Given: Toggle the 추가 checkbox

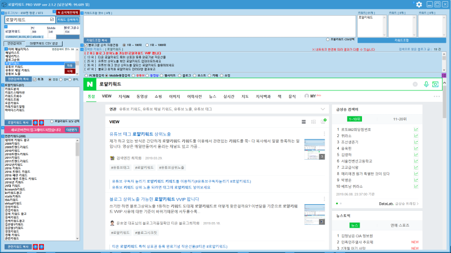Looking at the screenshot, I should [34, 79].
